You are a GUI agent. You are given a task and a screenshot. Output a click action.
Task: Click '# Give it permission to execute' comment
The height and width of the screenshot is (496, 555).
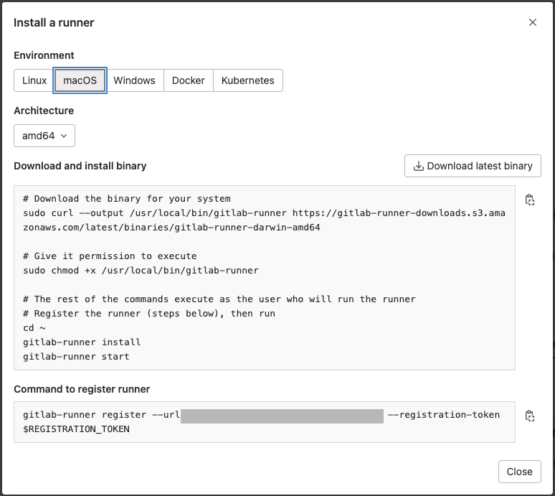pos(110,256)
